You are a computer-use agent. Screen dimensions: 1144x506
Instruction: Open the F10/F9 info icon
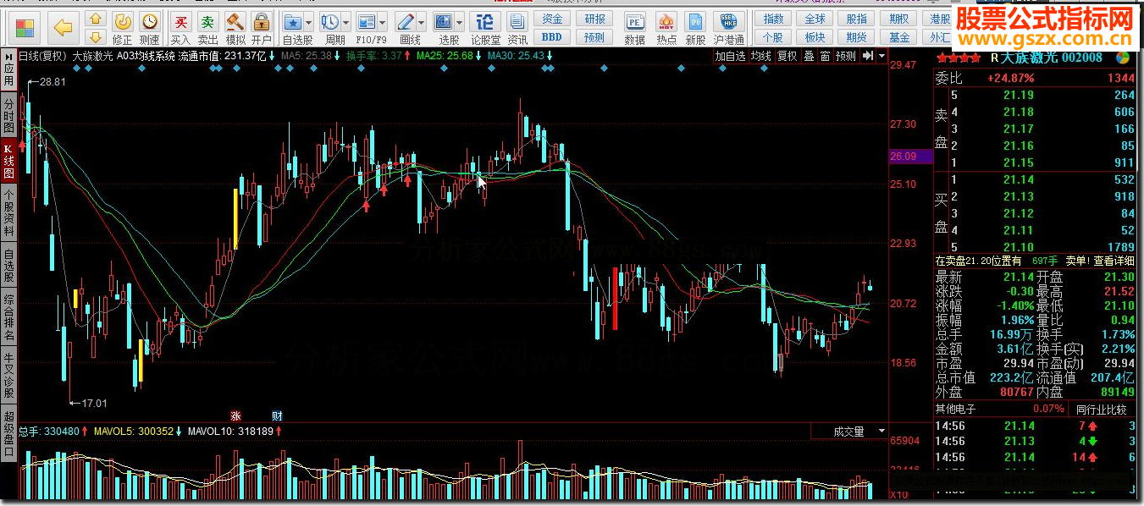pos(366,21)
